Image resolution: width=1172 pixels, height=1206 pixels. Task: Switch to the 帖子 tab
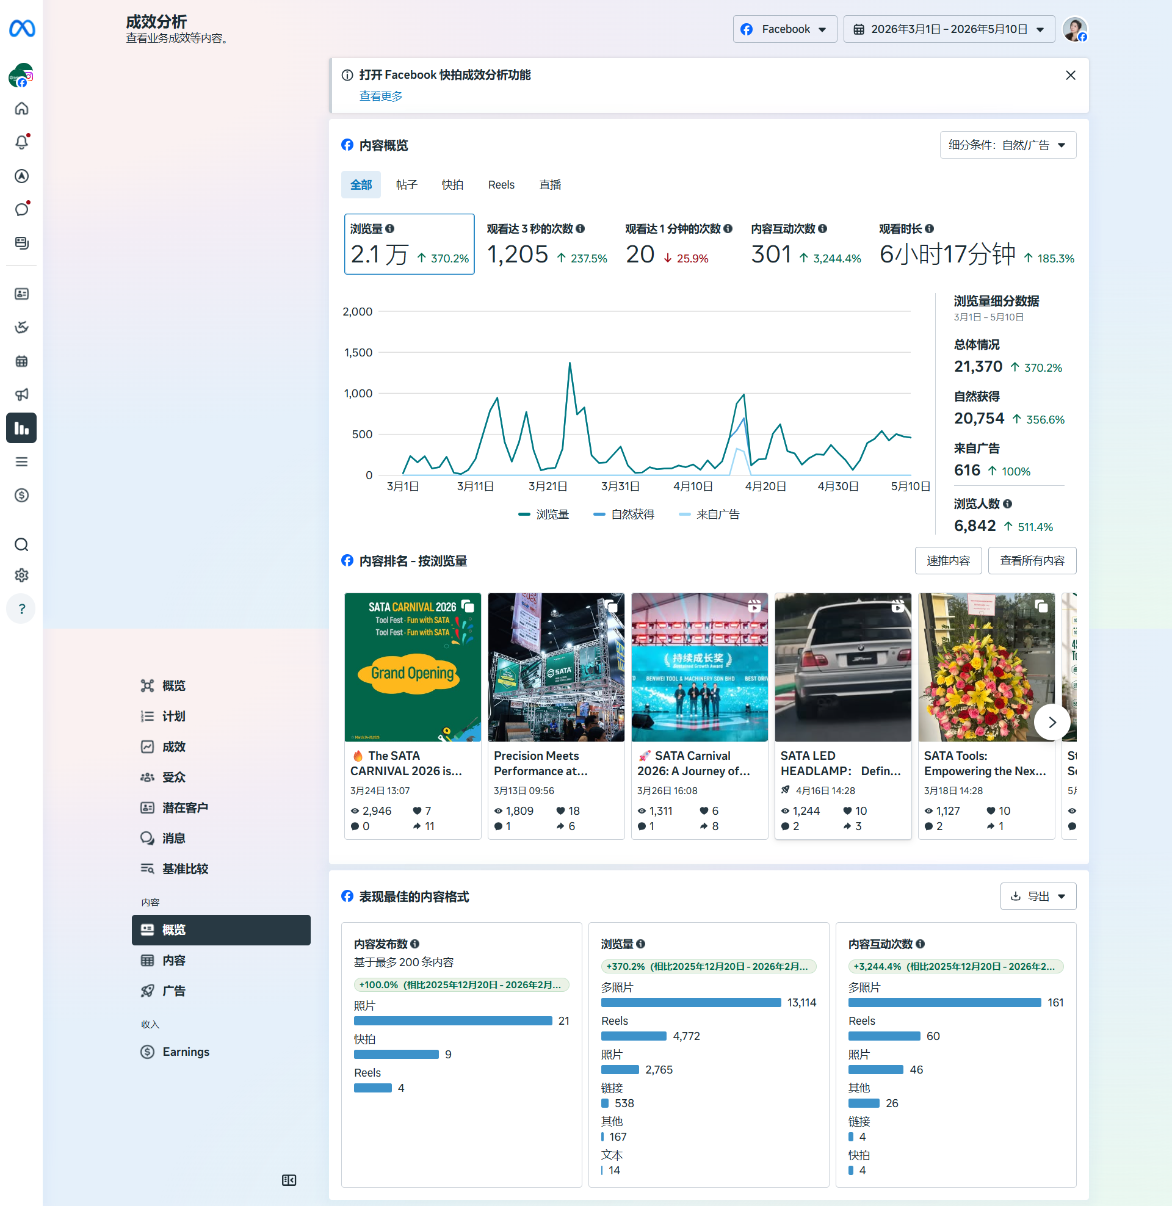pyautogui.click(x=407, y=184)
